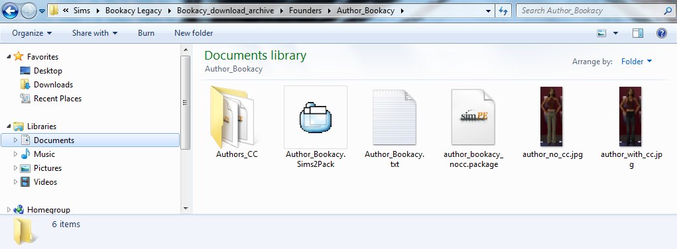Click the Music note icon
The width and height of the screenshot is (677, 249).
pyautogui.click(x=25, y=154)
